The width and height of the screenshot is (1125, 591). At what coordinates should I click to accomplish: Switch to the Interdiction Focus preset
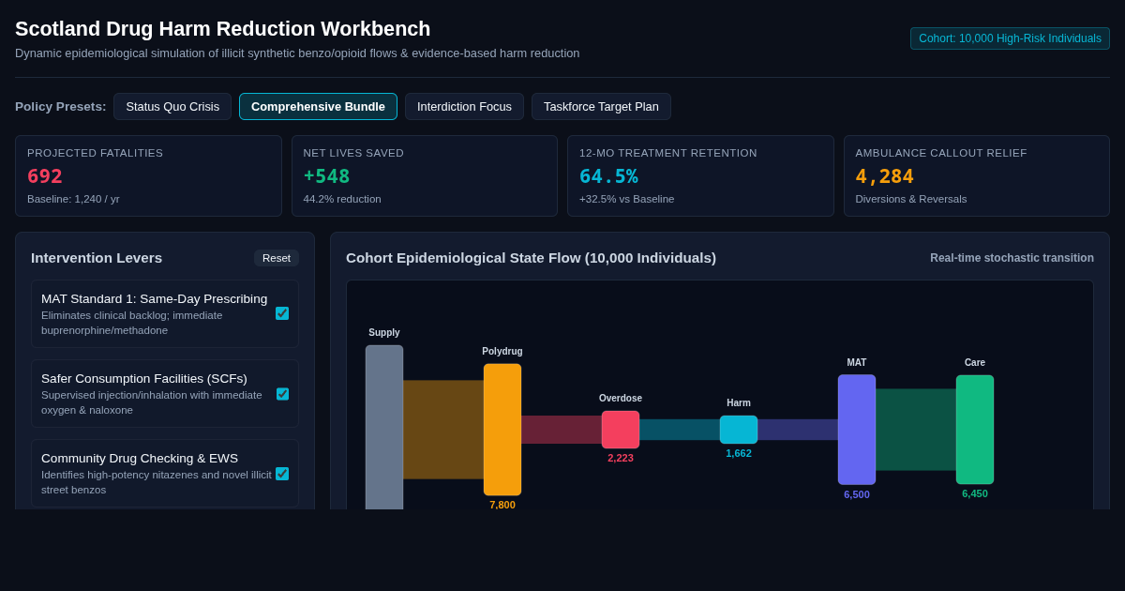[x=464, y=106]
